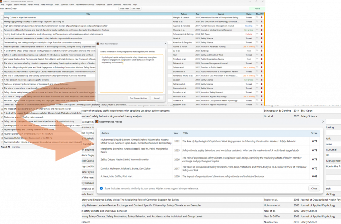
Task: Click Exclude status in the main table
Action: (x=249, y=34)
